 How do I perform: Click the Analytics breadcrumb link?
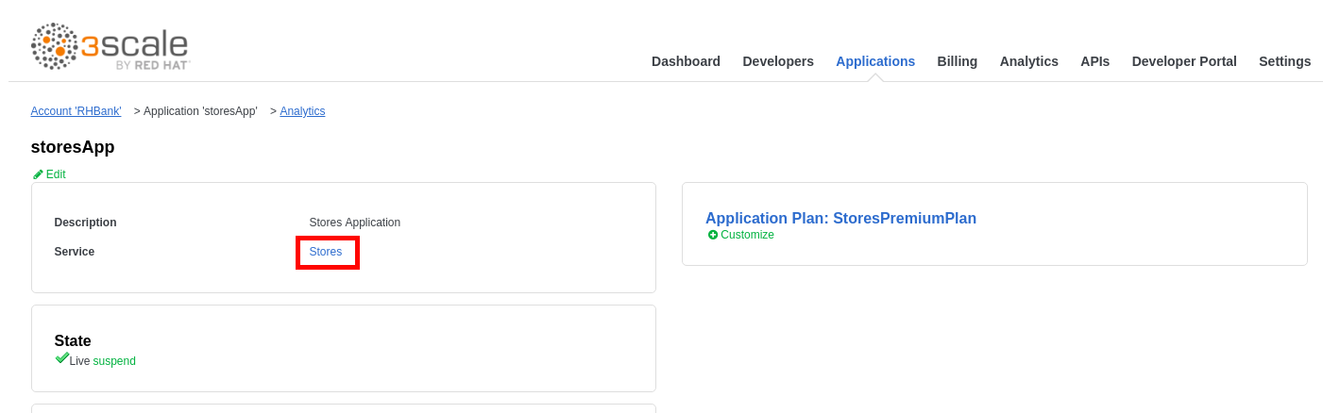point(302,111)
